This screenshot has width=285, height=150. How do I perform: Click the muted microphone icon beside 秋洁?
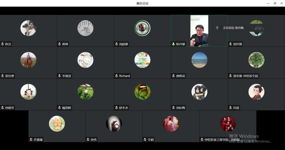tap(2, 44)
